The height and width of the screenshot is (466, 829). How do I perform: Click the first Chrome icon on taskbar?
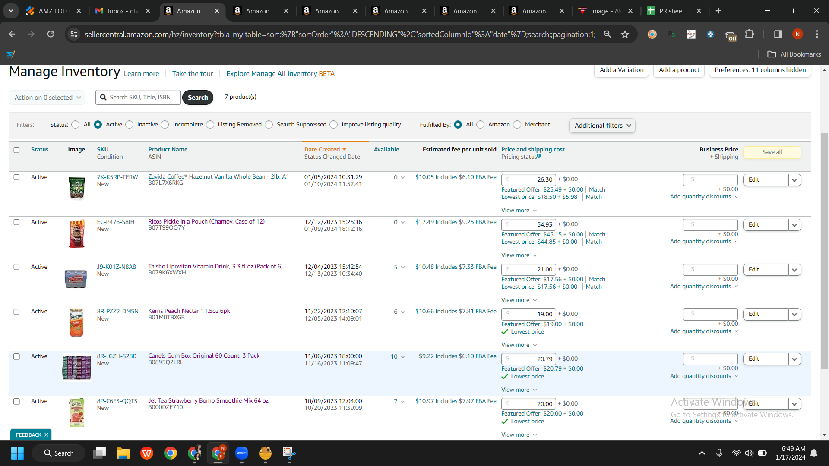click(171, 453)
